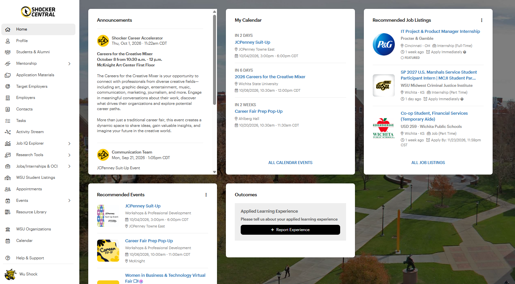The width and height of the screenshot is (515, 284).
Task: Click the sidebar Calendar icon
Action: 8,241
